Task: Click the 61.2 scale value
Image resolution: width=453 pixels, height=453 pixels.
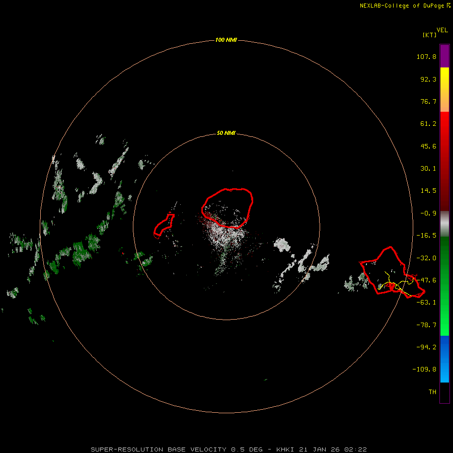Action: [x=428, y=124]
